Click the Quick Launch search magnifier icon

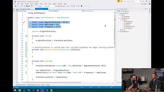click(141, 1)
